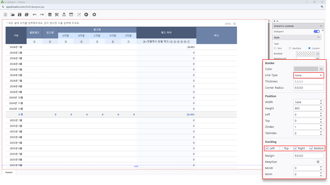
Task: Edit the Thickness field 1,1,1,1
Action: tap(309, 82)
